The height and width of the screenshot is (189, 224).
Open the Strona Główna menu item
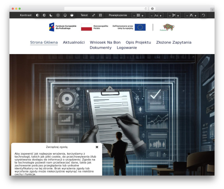pos(44,42)
